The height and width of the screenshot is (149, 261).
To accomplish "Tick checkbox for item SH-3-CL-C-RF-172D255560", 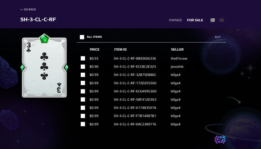I will pos(83,83).
